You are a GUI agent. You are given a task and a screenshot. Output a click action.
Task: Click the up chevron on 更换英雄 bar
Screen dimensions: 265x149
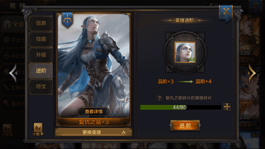click(123, 132)
